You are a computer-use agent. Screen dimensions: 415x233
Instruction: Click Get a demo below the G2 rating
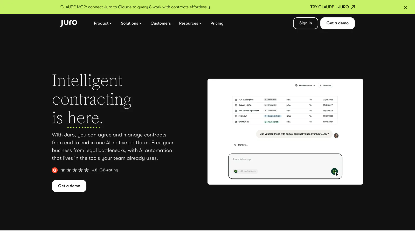[69, 186]
